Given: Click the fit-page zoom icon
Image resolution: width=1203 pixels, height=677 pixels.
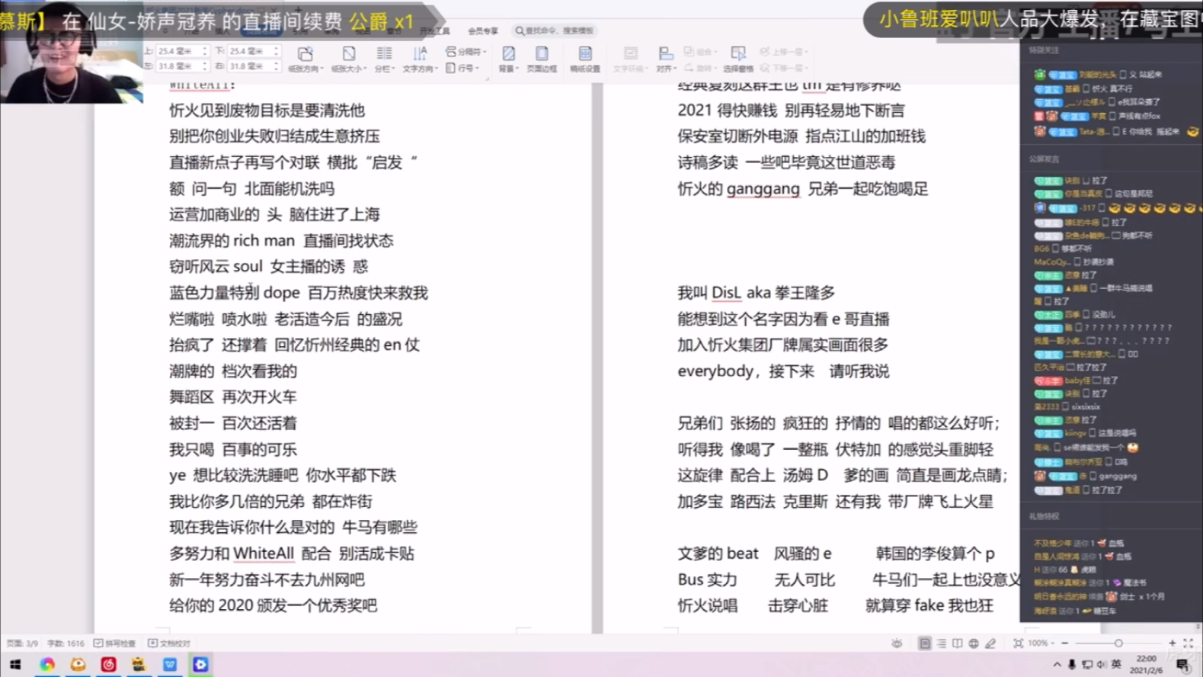Looking at the screenshot, I should (x=1018, y=643).
